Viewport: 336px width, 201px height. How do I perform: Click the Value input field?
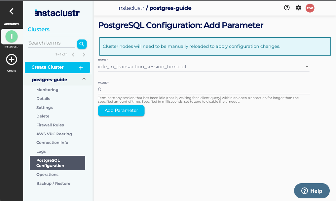204,89
